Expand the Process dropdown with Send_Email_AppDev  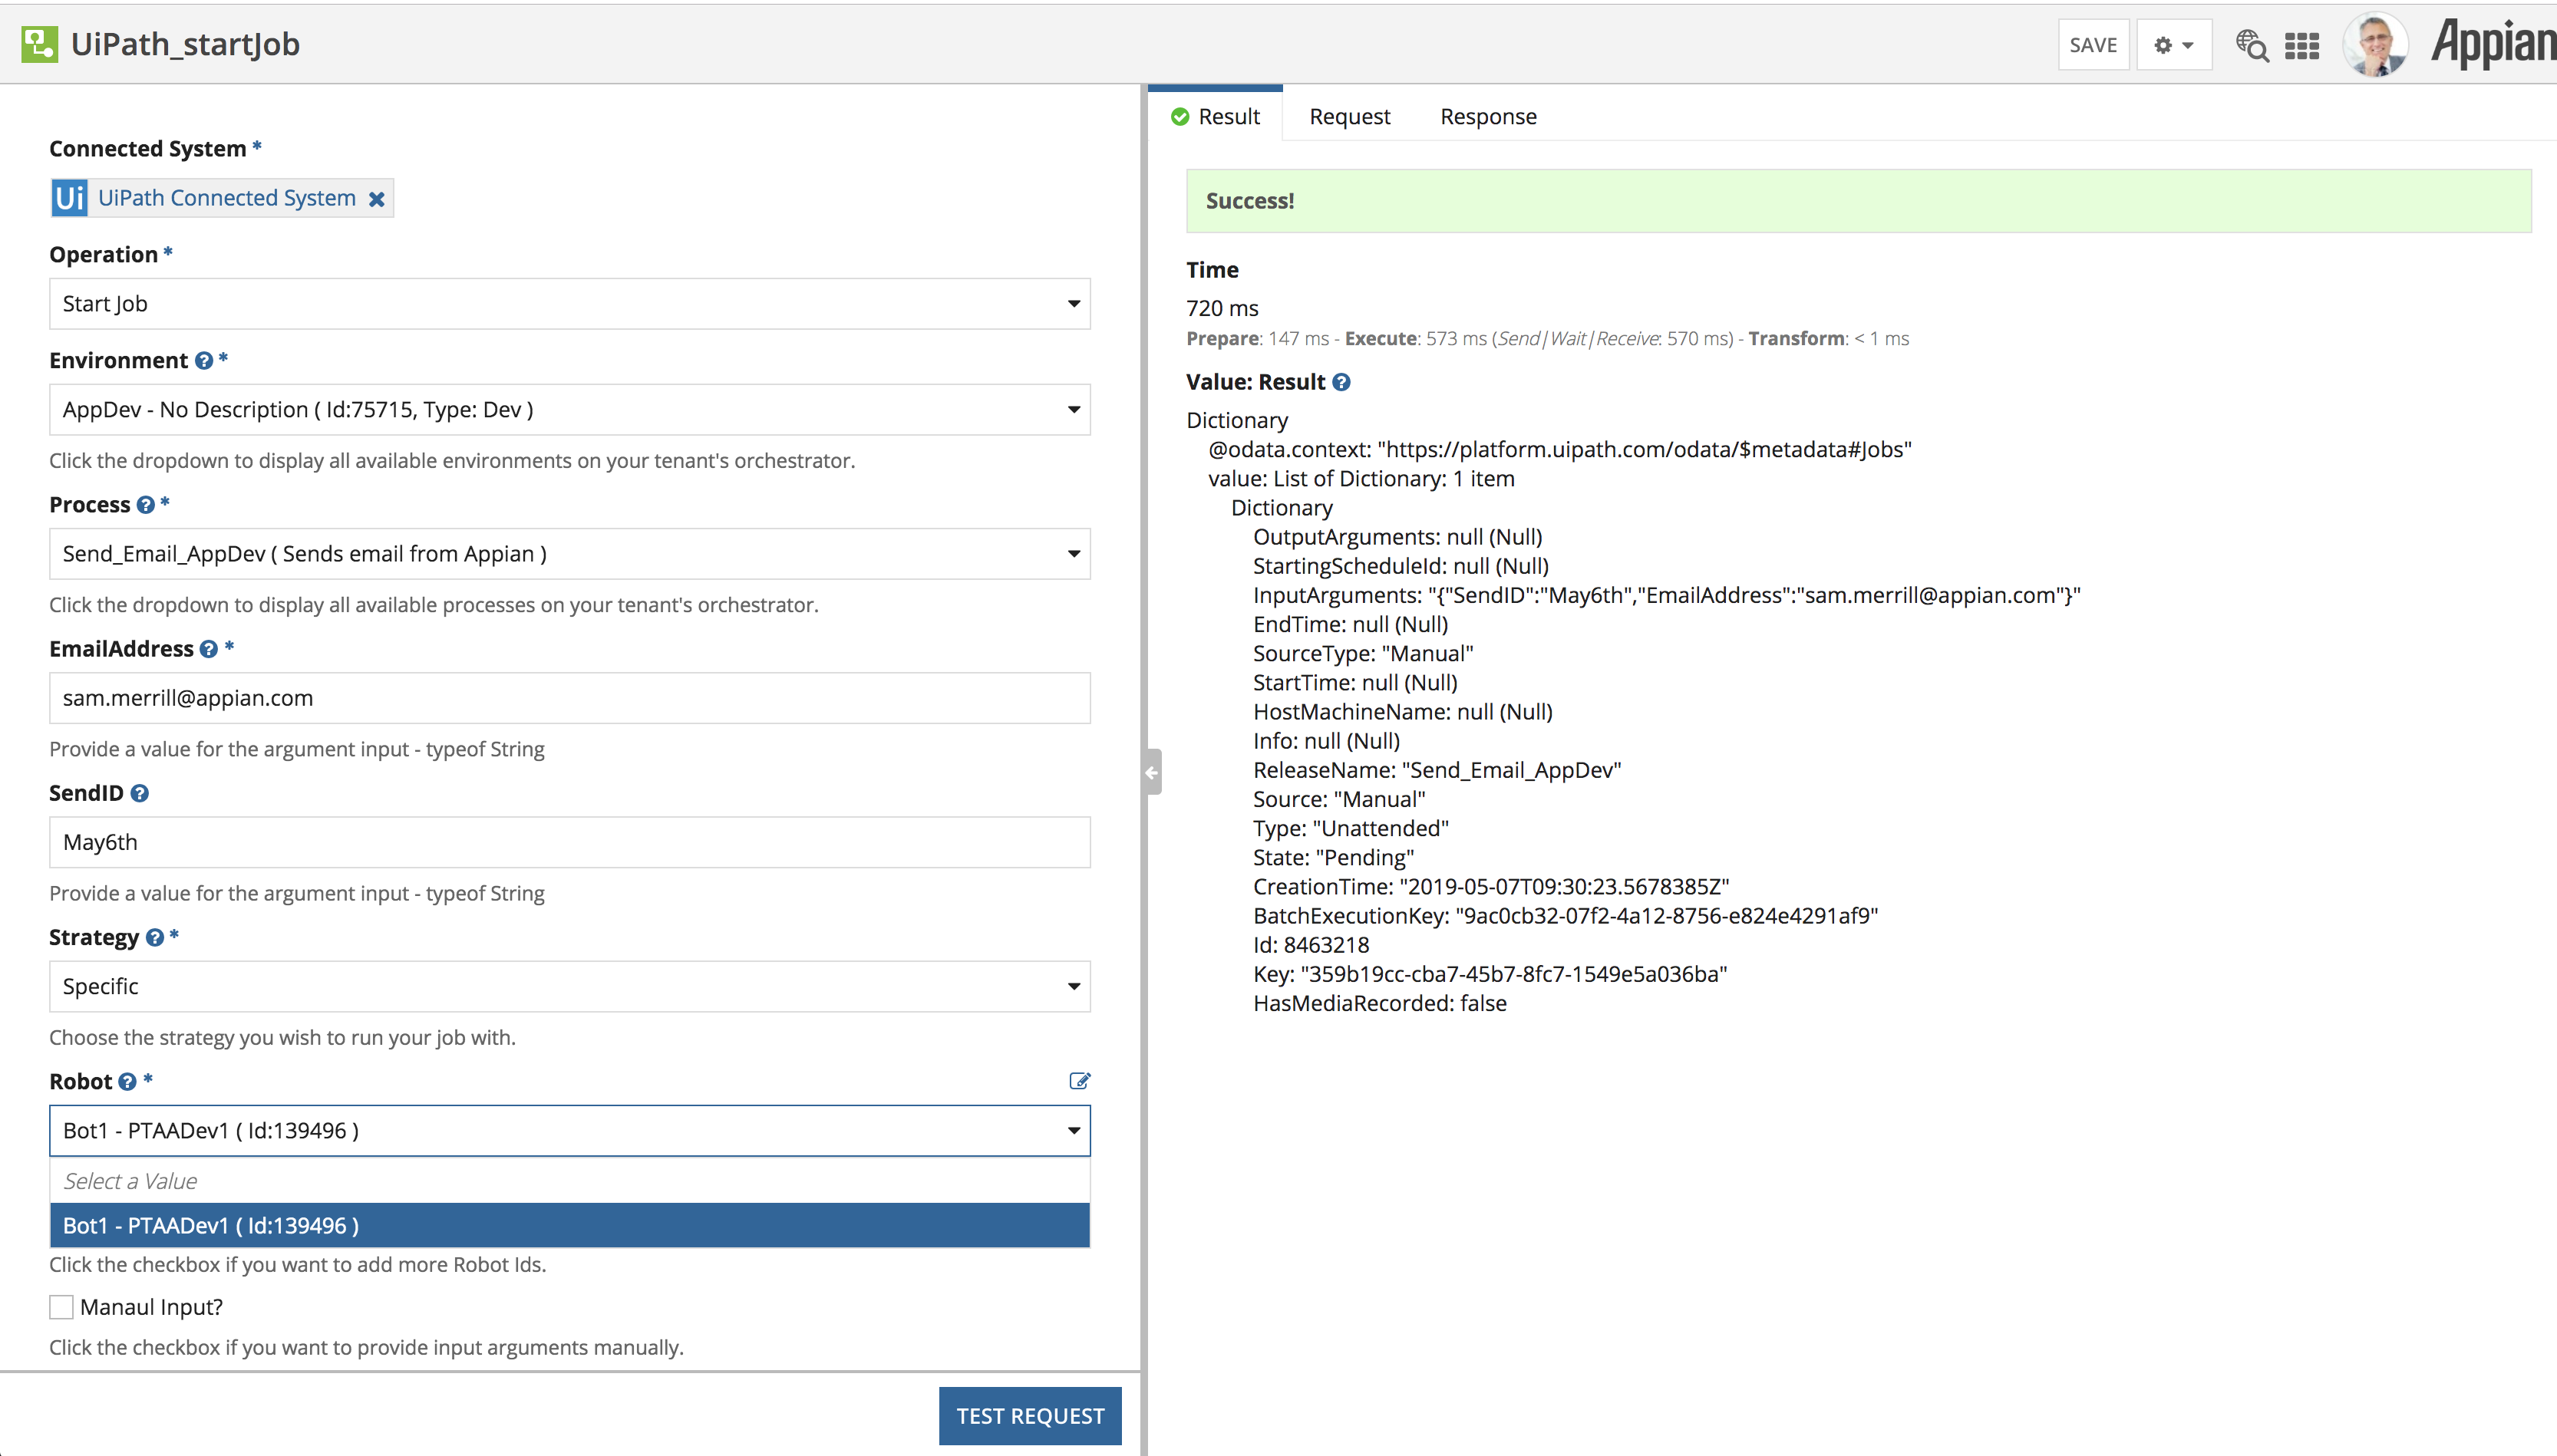tap(569, 554)
